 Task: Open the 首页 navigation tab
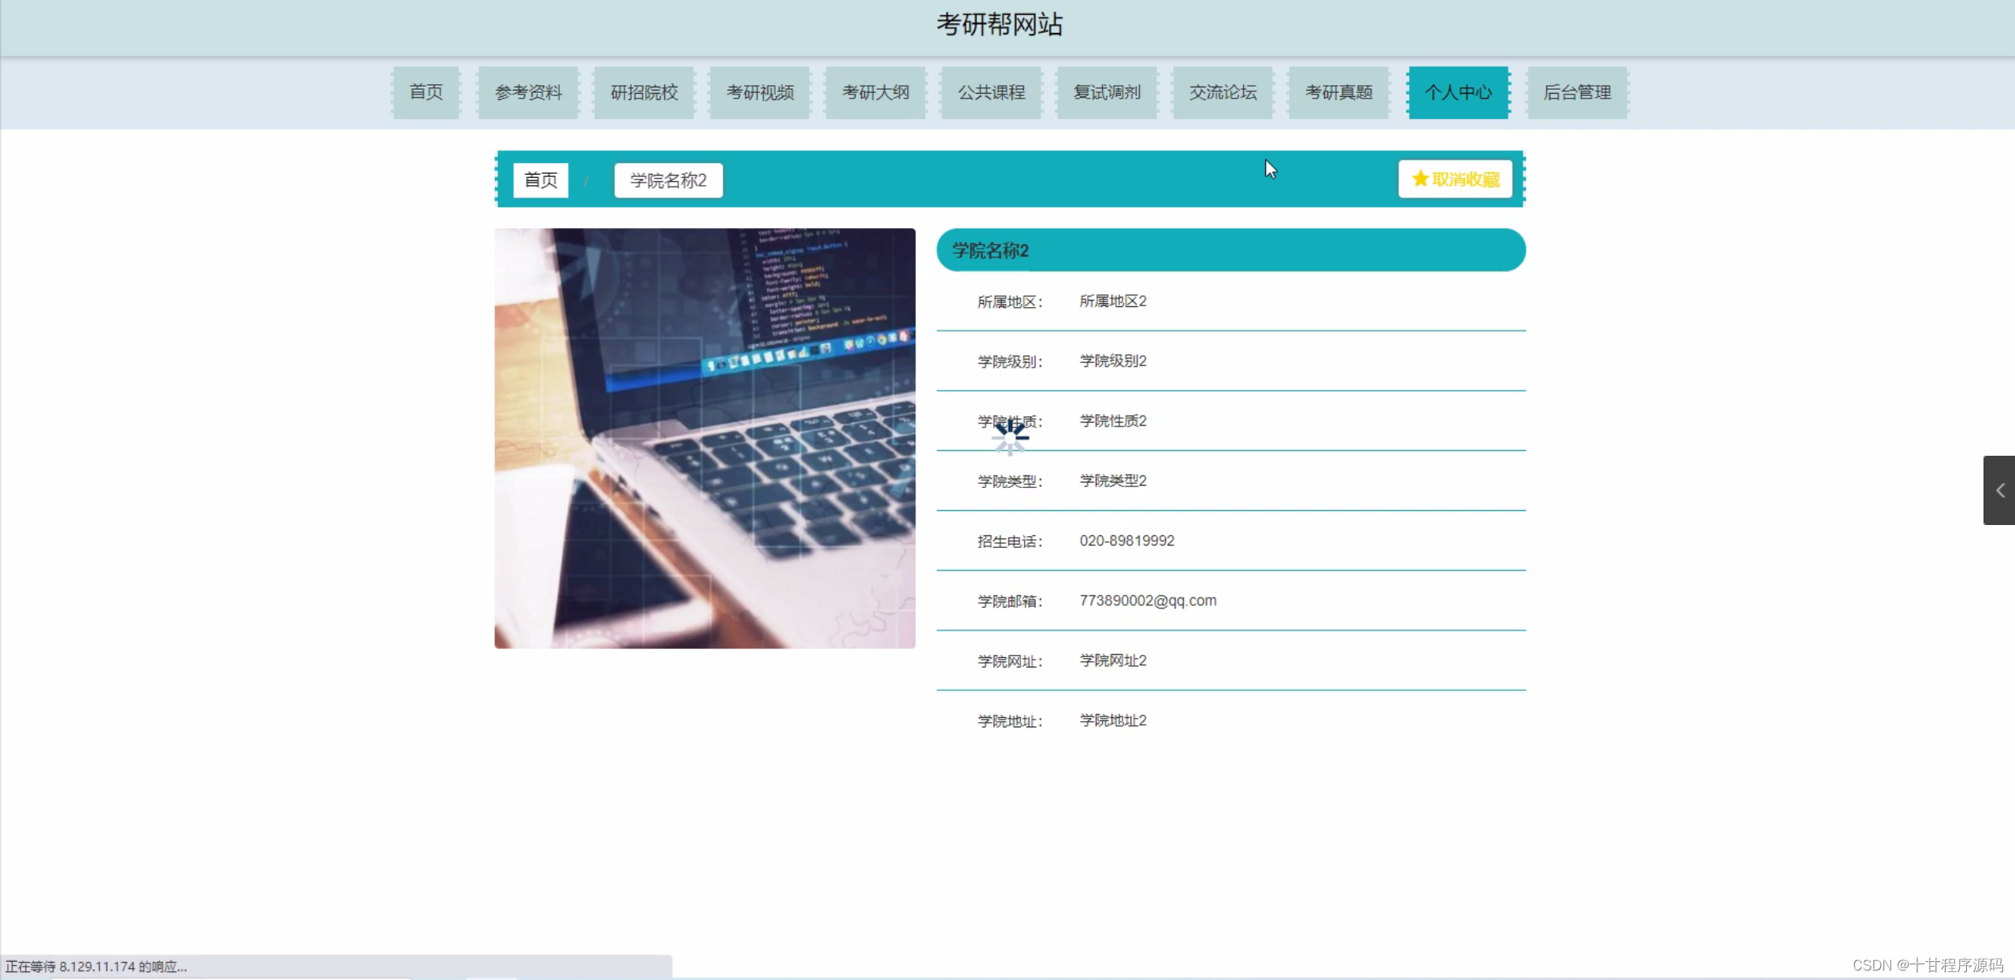click(x=425, y=92)
